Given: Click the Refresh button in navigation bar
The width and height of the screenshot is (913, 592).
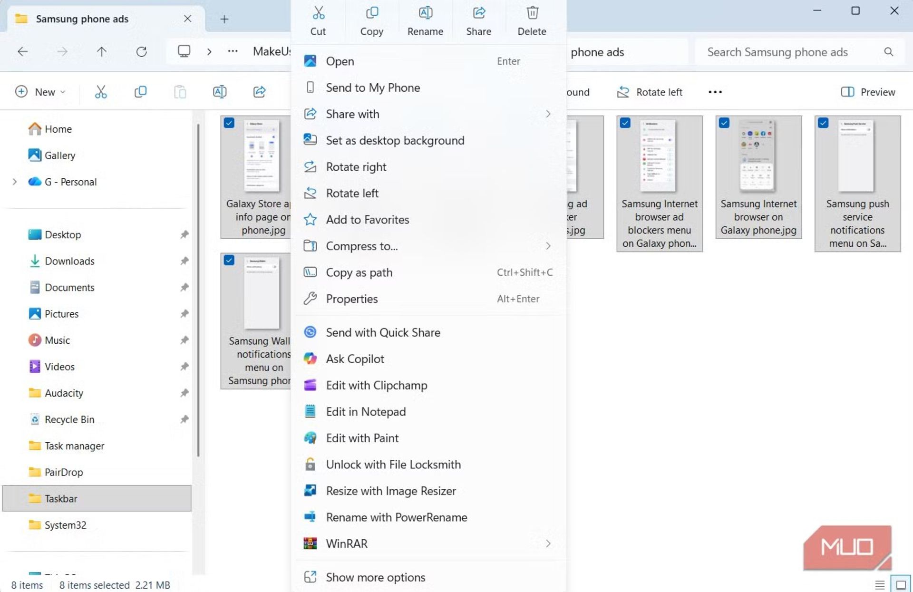Looking at the screenshot, I should 141,51.
